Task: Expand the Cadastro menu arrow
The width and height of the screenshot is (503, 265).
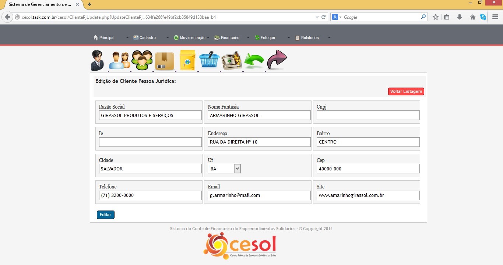Action: (x=167, y=38)
